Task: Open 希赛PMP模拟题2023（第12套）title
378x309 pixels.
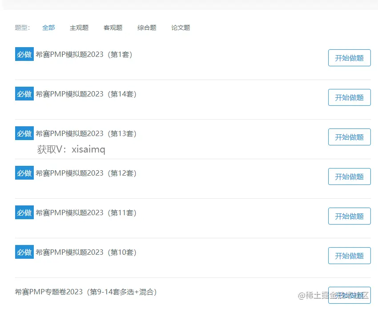Action: 86,173
